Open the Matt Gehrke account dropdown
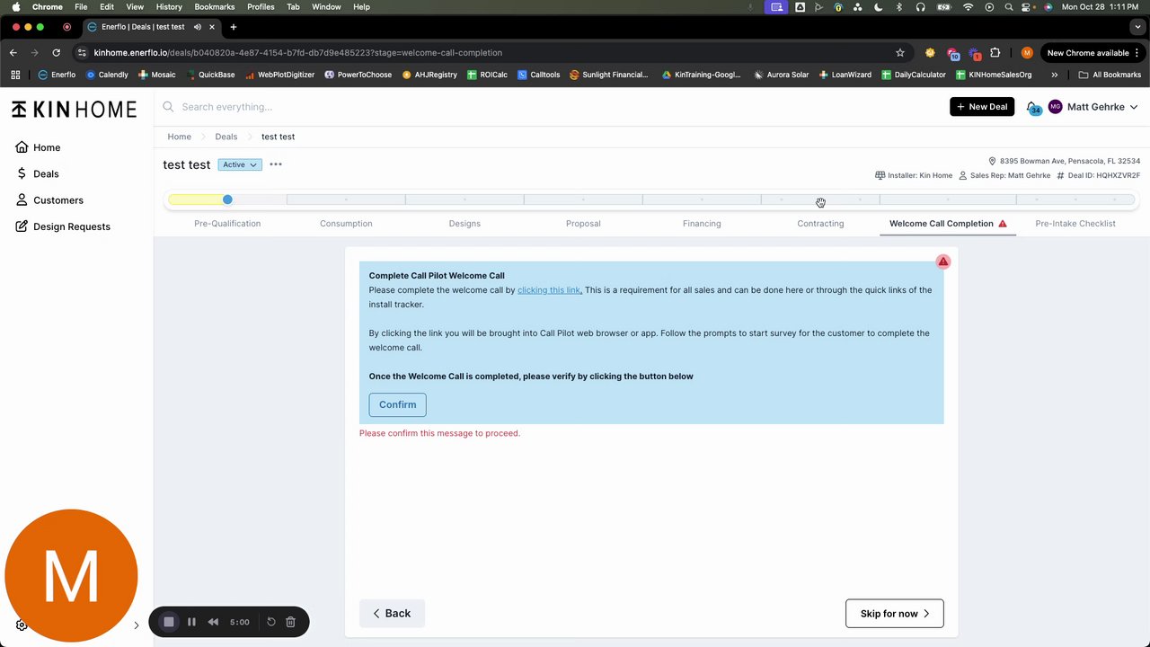1150x647 pixels. pyautogui.click(x=1092, y=107)
